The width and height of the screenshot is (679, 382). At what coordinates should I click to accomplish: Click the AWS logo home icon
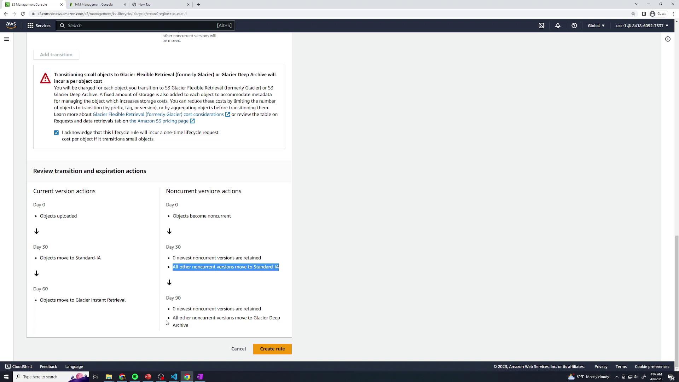(x=11, y=25)
